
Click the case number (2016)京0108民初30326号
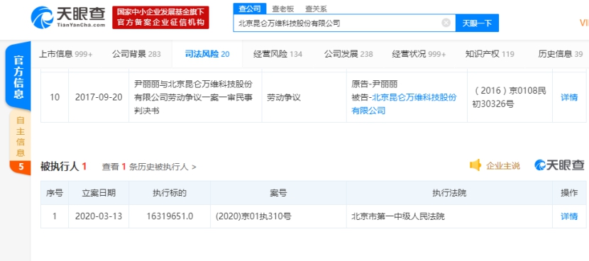510,97
